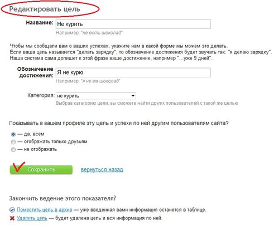
Task: Choose 'отображать только друзьям' radio button
Action: pyautogui.click(x=13, y=142)
